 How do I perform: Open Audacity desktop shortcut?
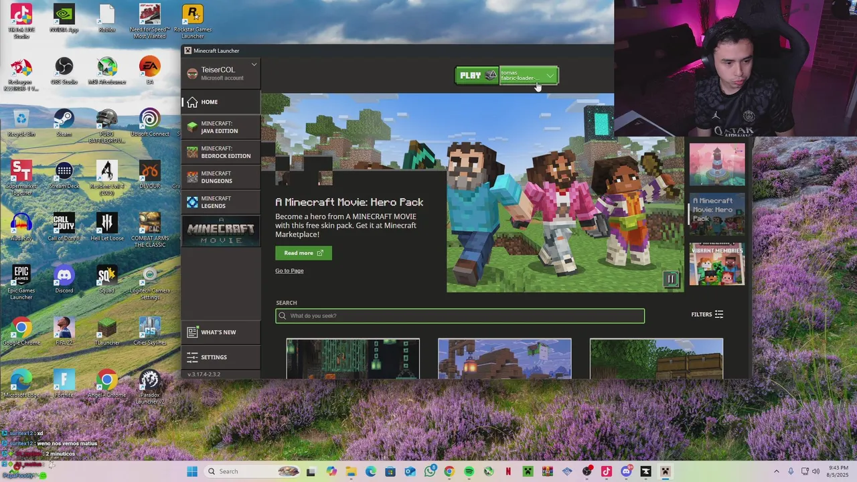[21, 228]
